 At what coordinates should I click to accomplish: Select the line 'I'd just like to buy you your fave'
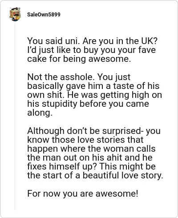pos(91,50)
